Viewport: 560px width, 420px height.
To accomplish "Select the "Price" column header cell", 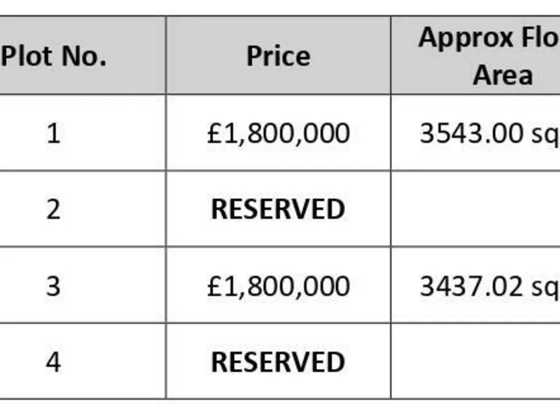I will pos(278,56).
